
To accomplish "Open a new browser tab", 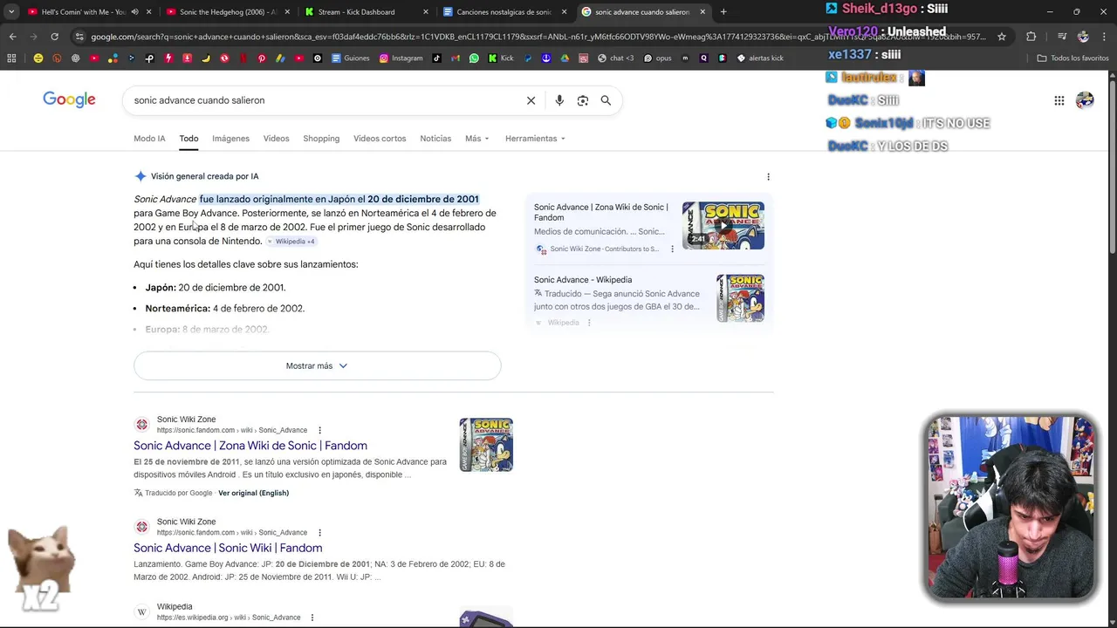I will click(723, 12).
